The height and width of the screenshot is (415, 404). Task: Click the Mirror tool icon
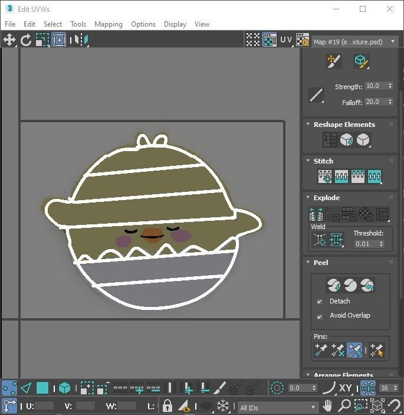(x=81, y=40)
